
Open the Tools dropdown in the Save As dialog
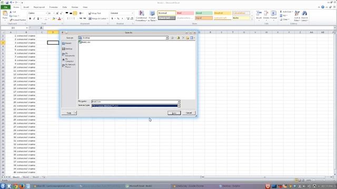(x=69, y=113)
